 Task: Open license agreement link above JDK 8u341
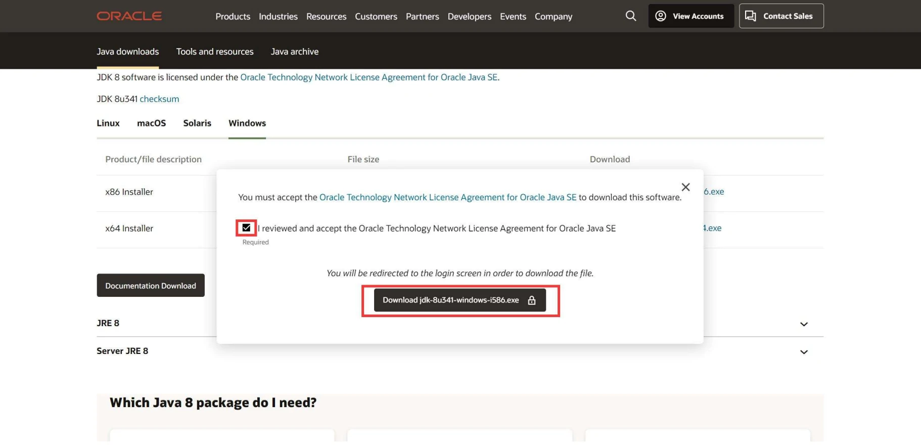pos(369,77)
